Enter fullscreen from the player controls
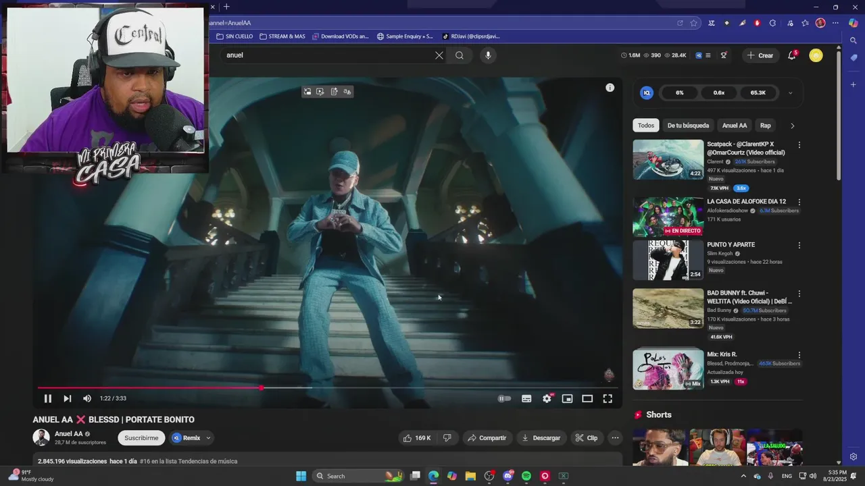865x486 pixels. coord(608,398)
